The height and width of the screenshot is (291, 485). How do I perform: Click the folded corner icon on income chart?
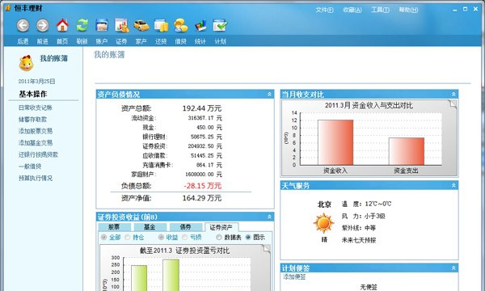(453, 103)
